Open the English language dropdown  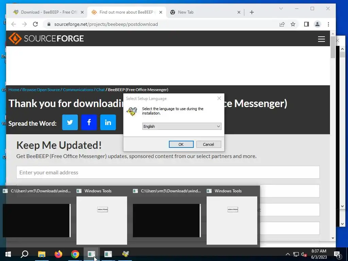pos(182,126)
